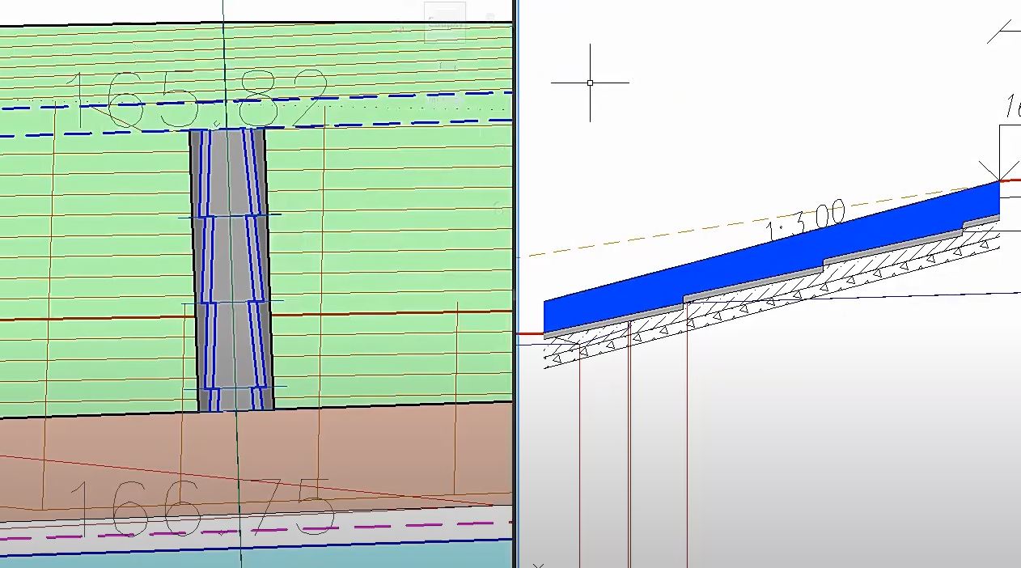Open the viewport divider between the two views
Viewport: 1021px width, 568px height.
[516, 283]
